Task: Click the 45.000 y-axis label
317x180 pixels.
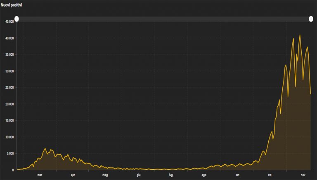Action: point(9,21)
